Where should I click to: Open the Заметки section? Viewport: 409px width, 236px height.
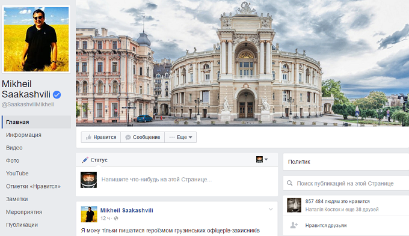tap(17, 199)
